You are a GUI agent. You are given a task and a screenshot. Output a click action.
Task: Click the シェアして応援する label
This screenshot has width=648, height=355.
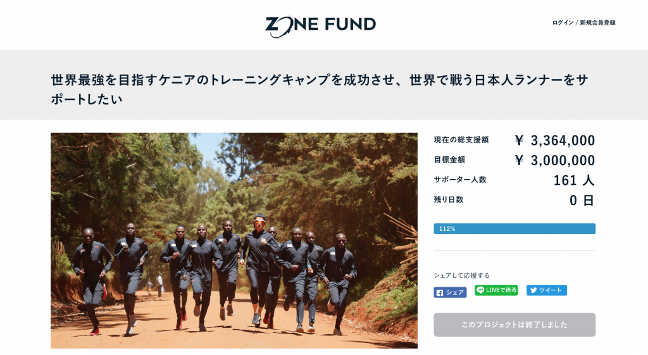click(461, 275)
